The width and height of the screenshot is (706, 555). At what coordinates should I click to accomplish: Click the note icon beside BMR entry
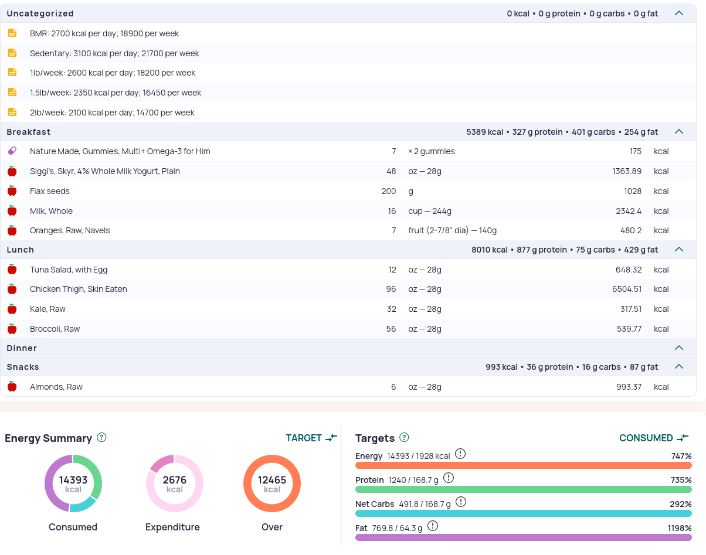(12, 33)
